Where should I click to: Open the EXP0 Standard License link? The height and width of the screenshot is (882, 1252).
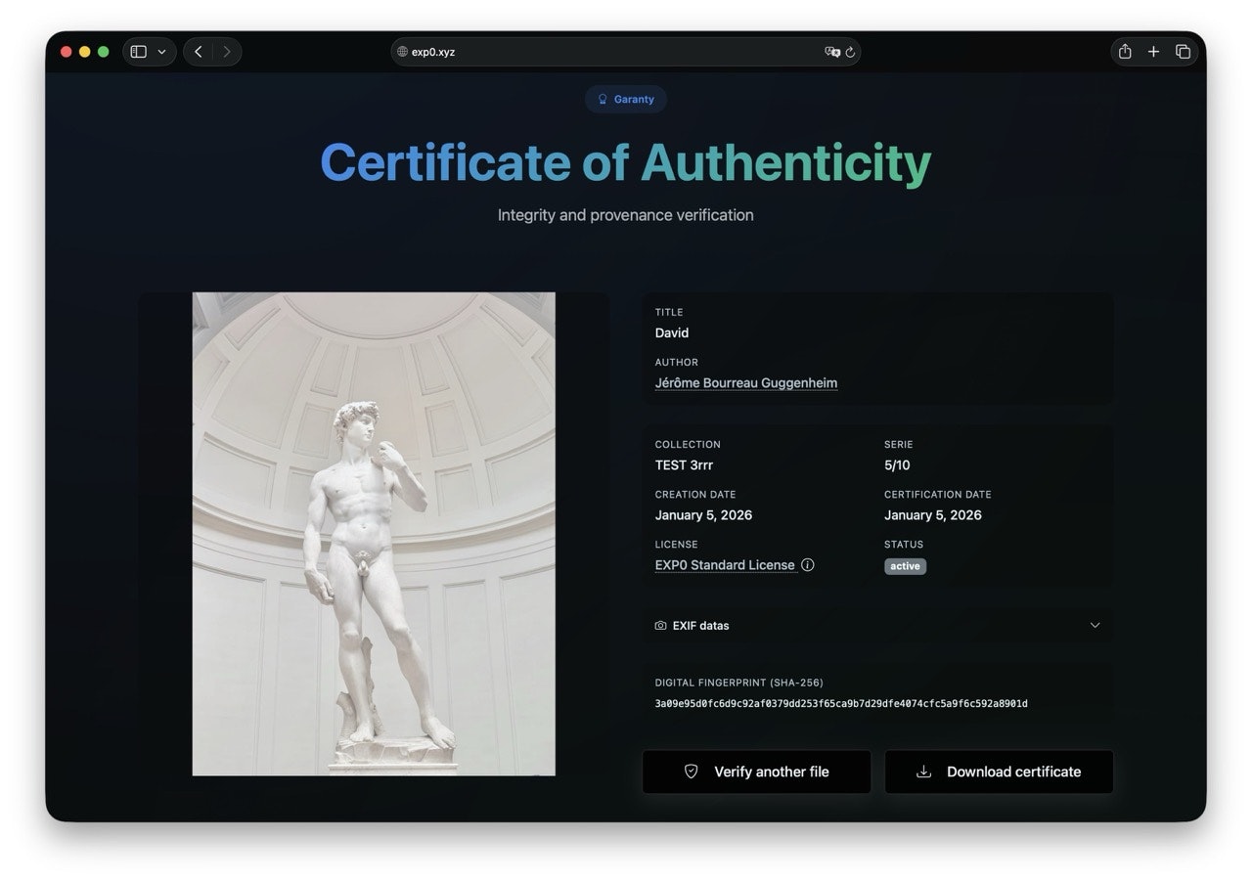point(725,565)
